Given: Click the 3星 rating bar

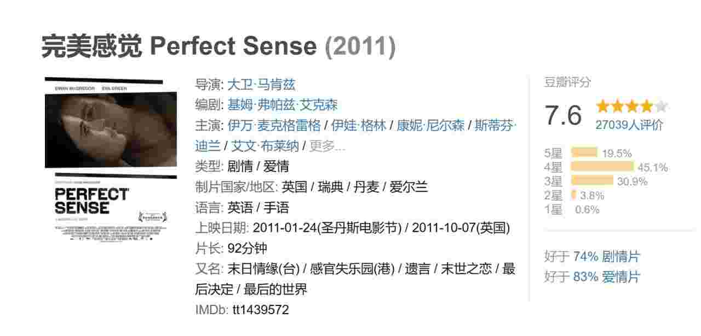Looking at the screenshot, I should click(x=592, y=181).
